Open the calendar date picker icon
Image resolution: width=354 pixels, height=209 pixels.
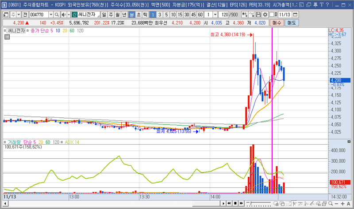(x=296, y=15)
